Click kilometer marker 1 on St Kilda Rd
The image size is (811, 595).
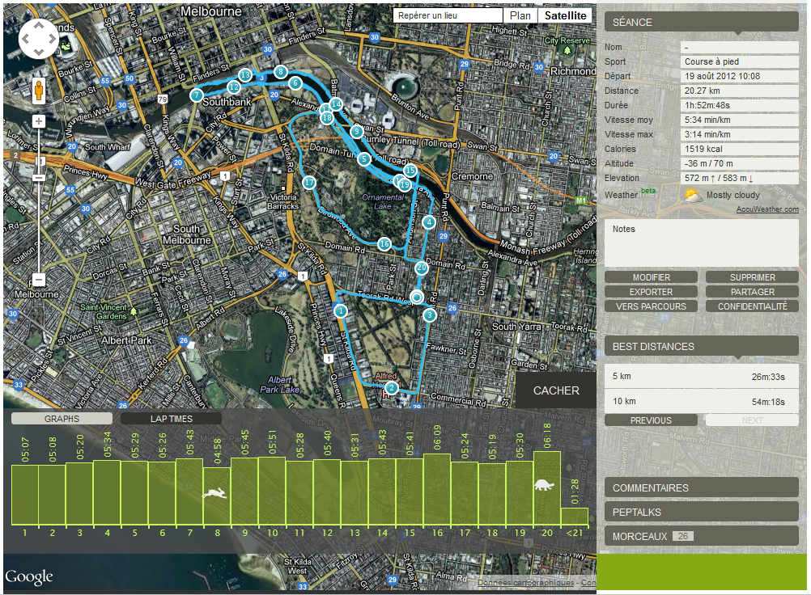341,310
